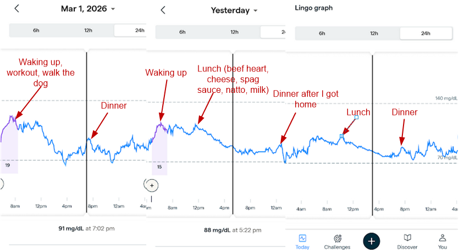
Task: Go back from the Mar 1, 2026 view
Action: click(16, 8)
